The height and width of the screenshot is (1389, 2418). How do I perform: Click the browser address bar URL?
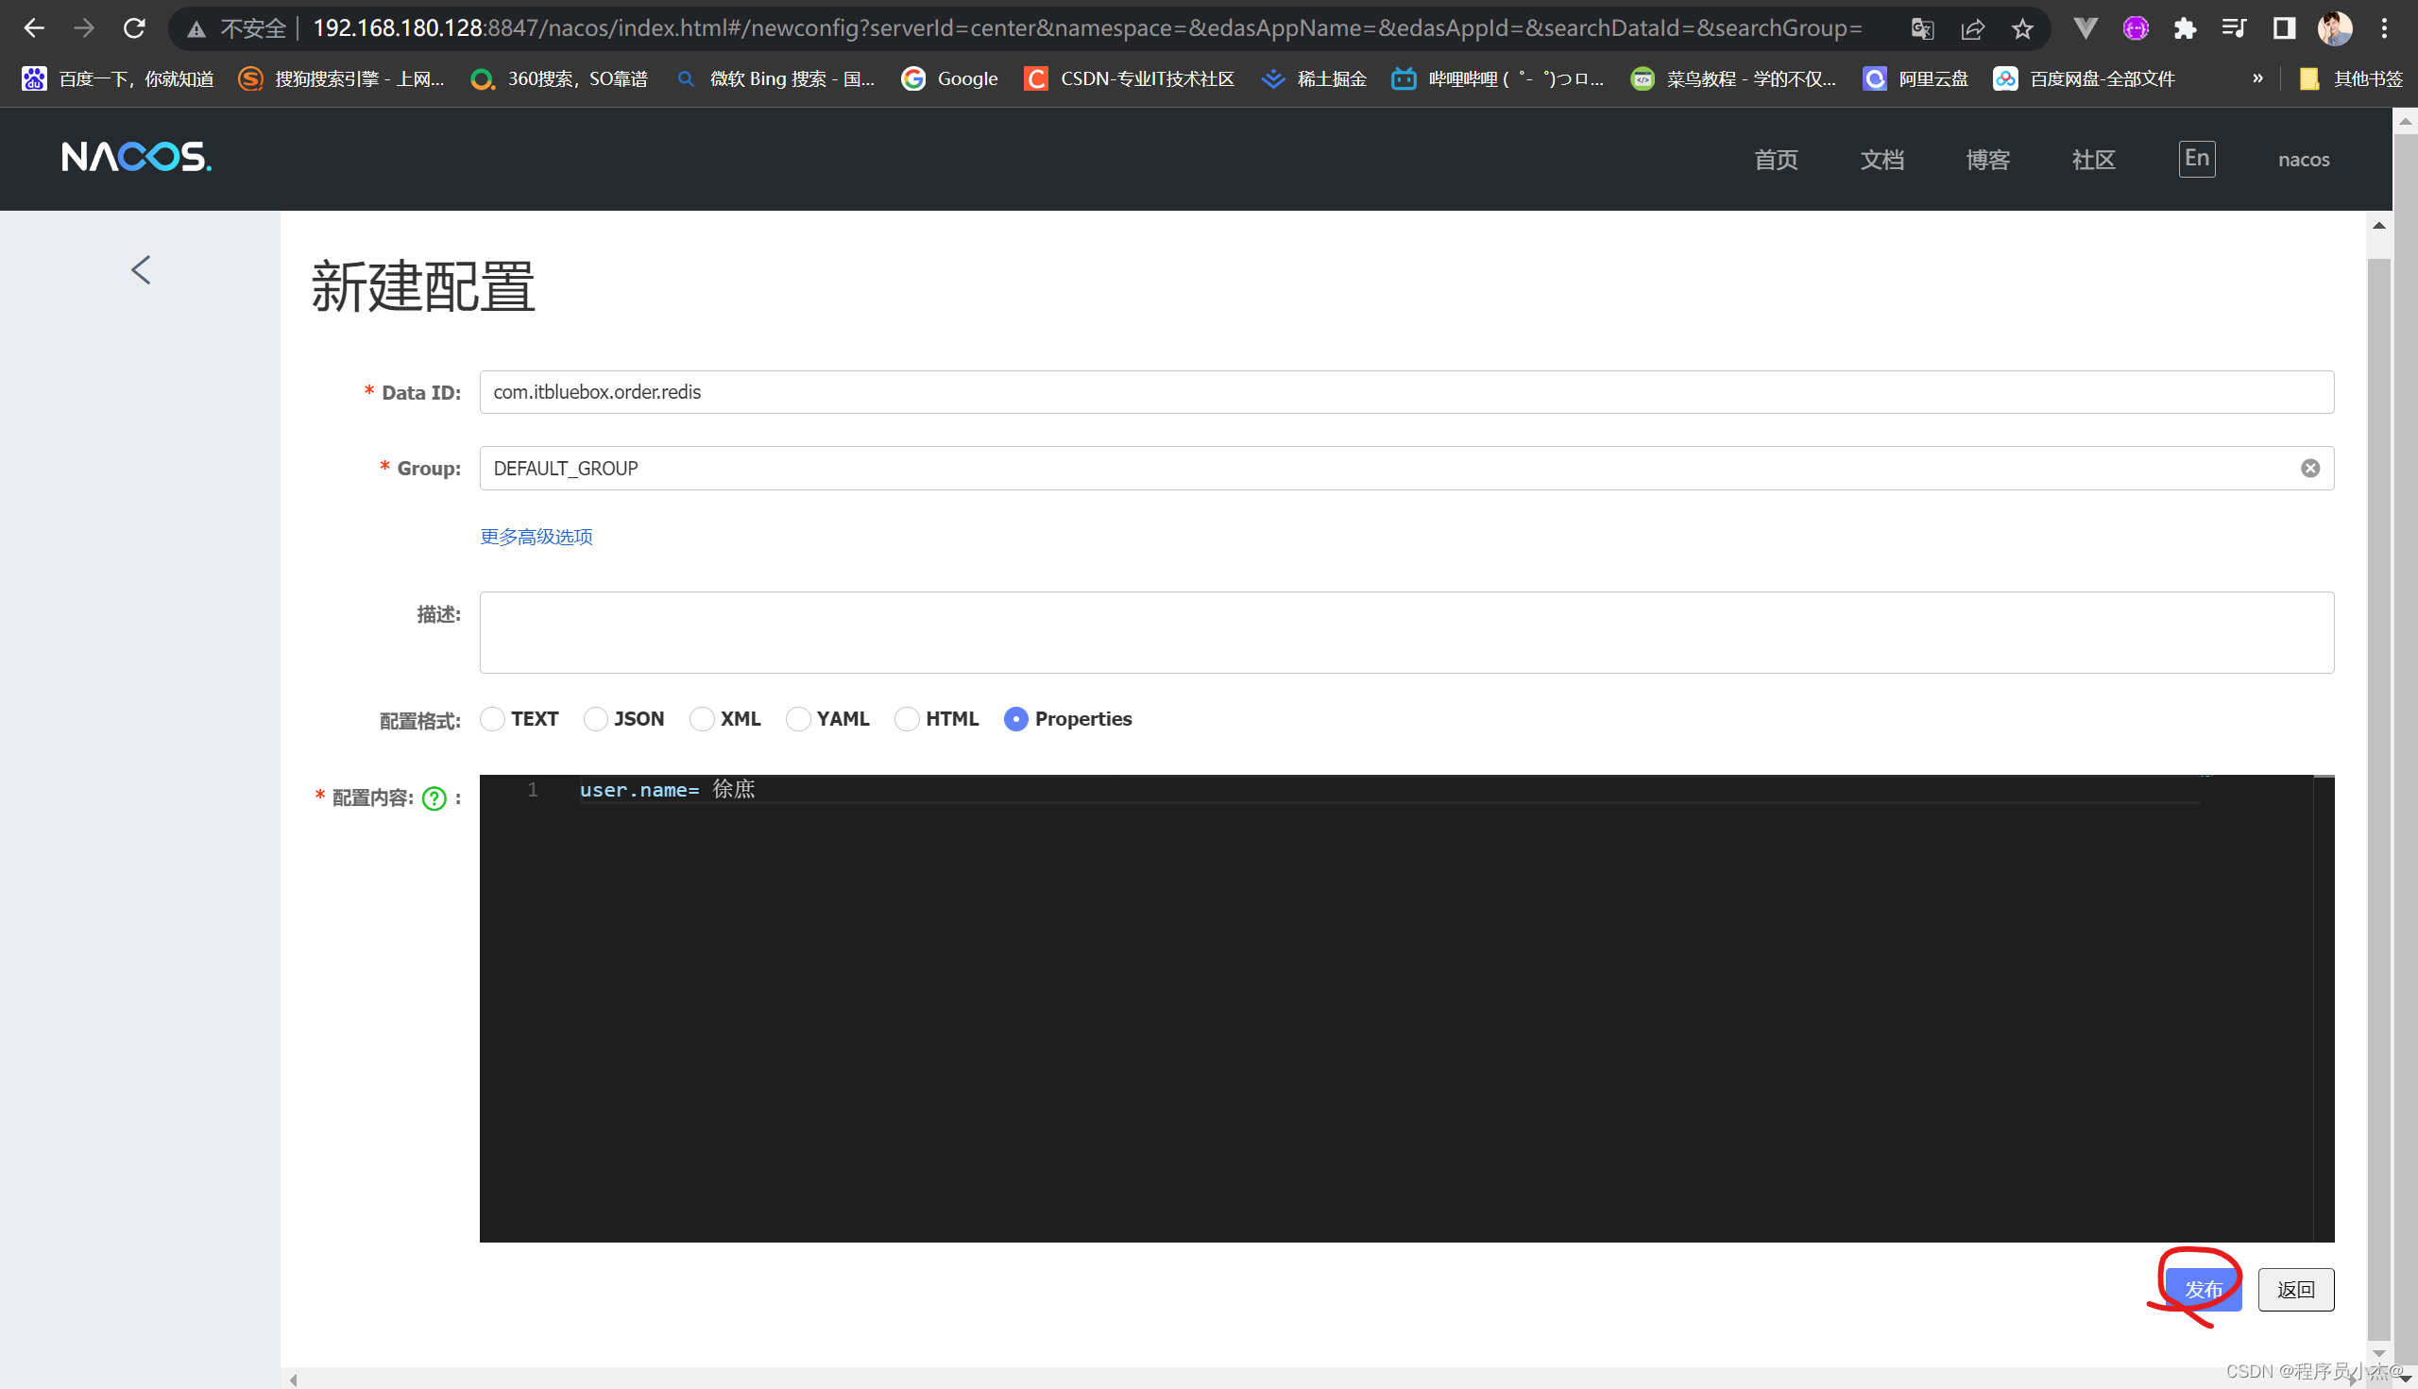tap(1087, 28)
